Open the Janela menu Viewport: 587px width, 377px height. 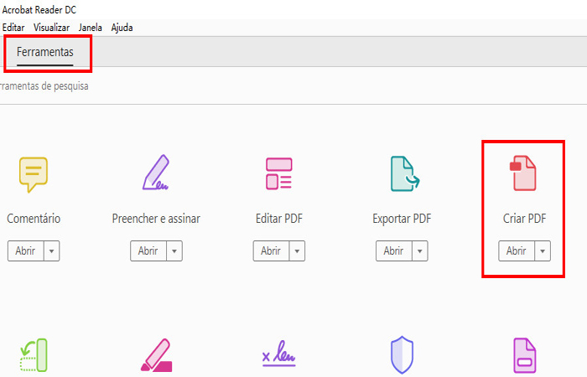pos(91,28)
